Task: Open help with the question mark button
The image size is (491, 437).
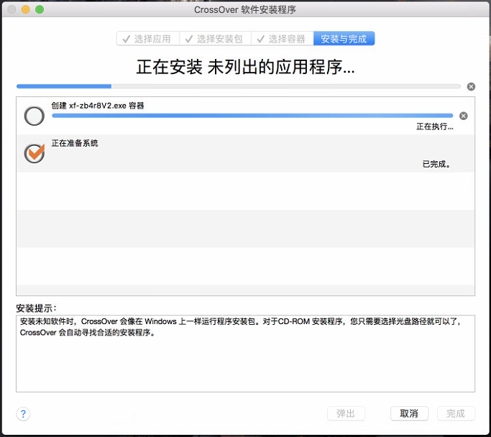Action: pos(23,414)
